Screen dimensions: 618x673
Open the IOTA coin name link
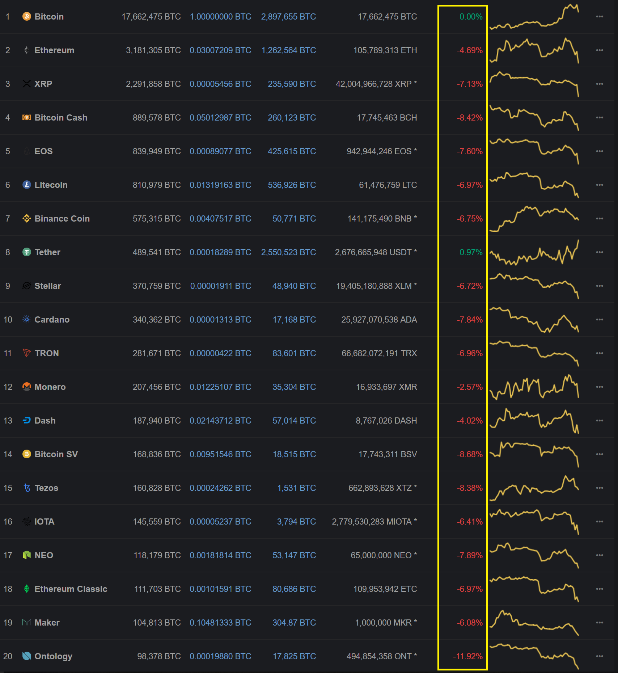click(45, 522)
